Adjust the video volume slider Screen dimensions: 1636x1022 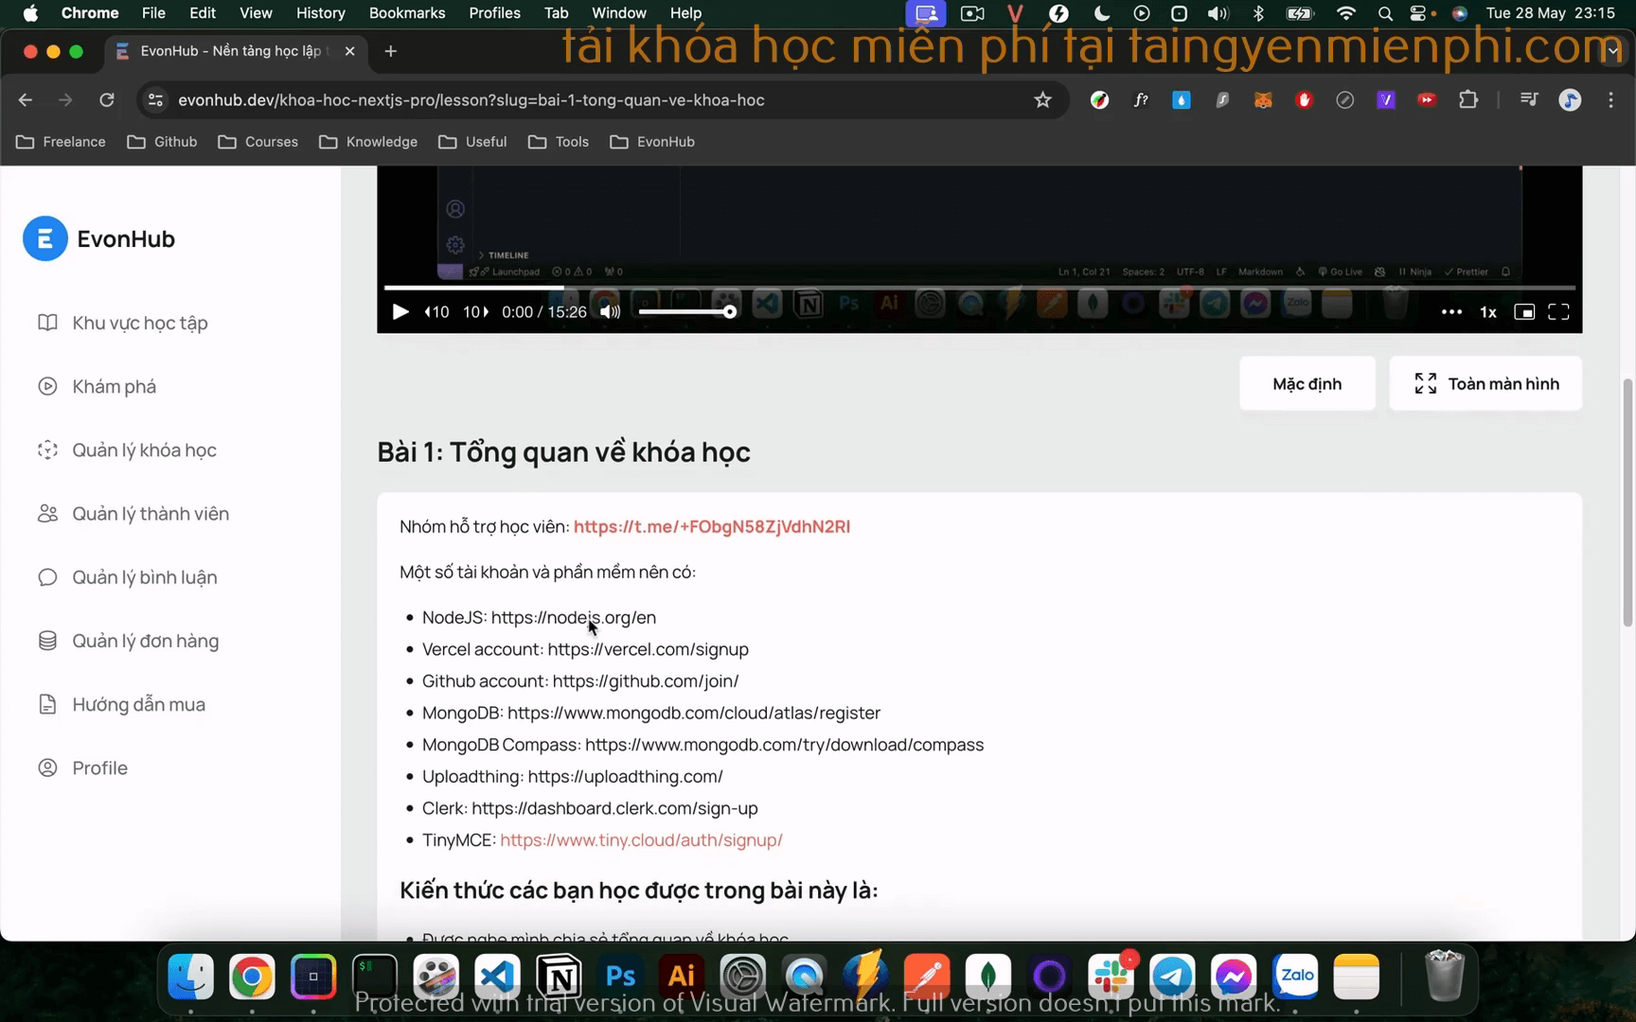click(x=686, y=312)
